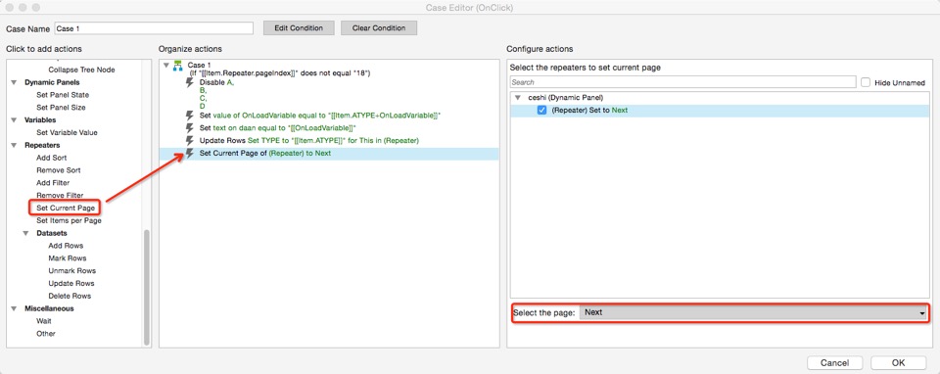Click the Edit Condition button
Screen dimensions: 940x374
299,28
